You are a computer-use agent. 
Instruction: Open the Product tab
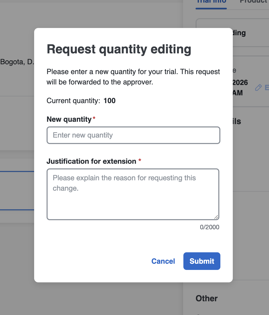click(253, 2)
